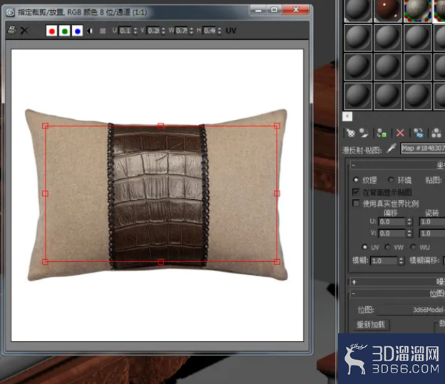Select the first gray sample sphere top row
This screenshot has width=445, height=384.
(358, 10)
